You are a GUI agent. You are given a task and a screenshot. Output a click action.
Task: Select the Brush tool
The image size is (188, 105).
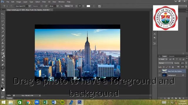[3, 39]
